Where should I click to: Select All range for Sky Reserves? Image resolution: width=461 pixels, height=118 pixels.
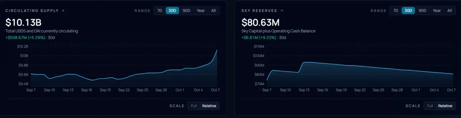tap(449, 11)
